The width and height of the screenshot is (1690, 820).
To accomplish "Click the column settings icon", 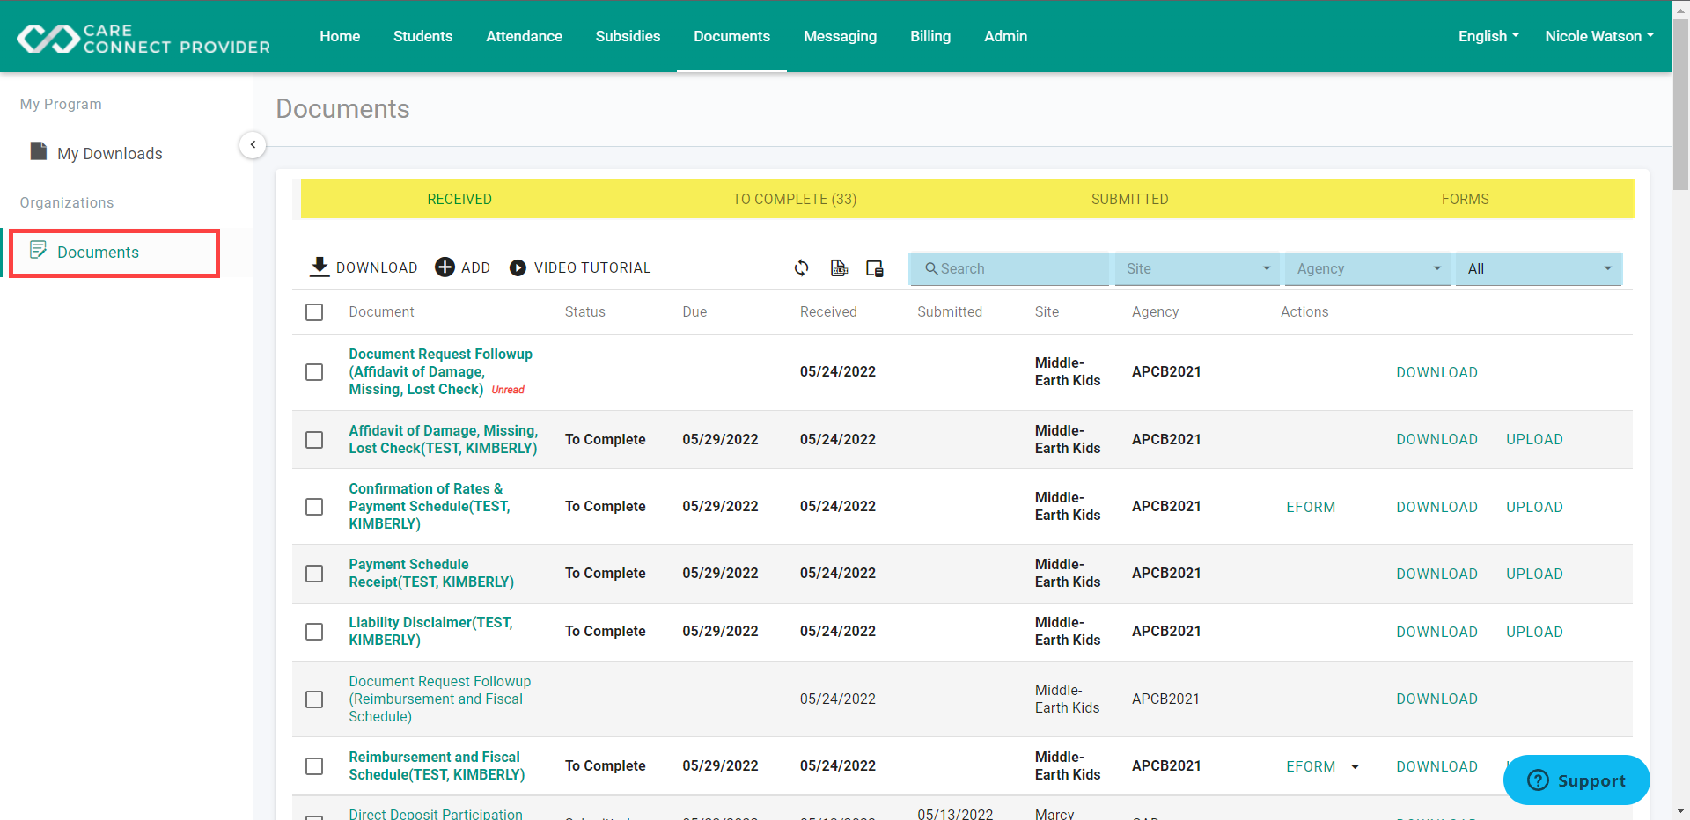I will coord(875,268).
